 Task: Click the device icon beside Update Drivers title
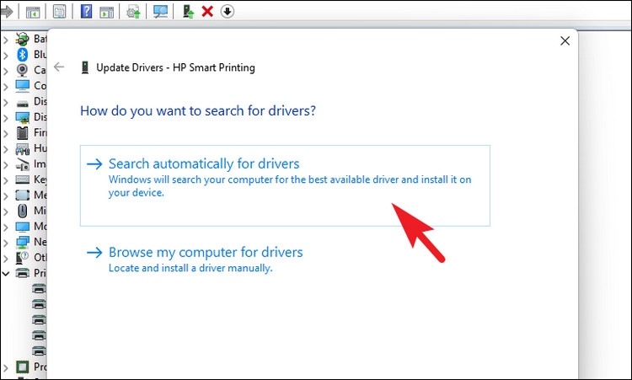pos(84,67)
